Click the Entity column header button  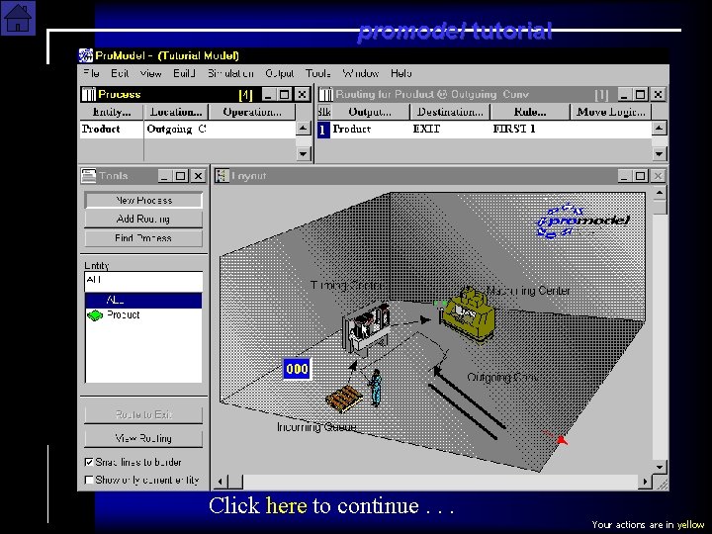[112, 112]
